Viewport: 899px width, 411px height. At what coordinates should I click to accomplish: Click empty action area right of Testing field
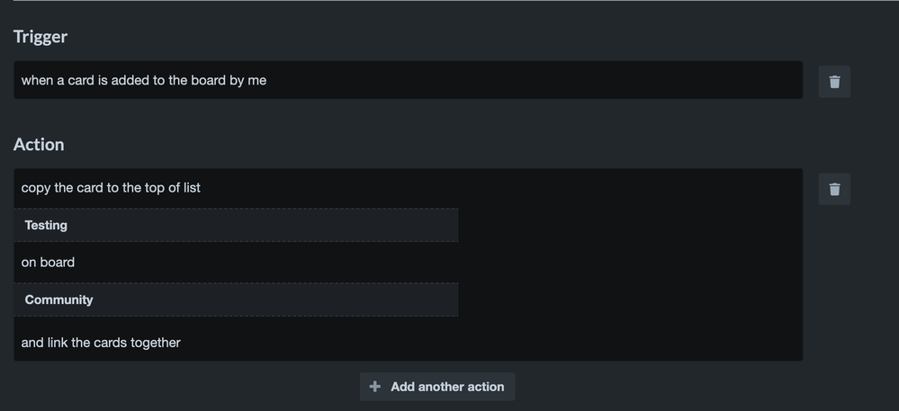pyautogui.click(x=630, y=225)
